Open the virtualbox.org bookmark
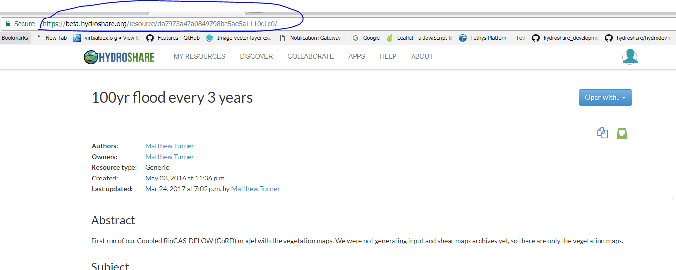676x270 pixels. 106,38
